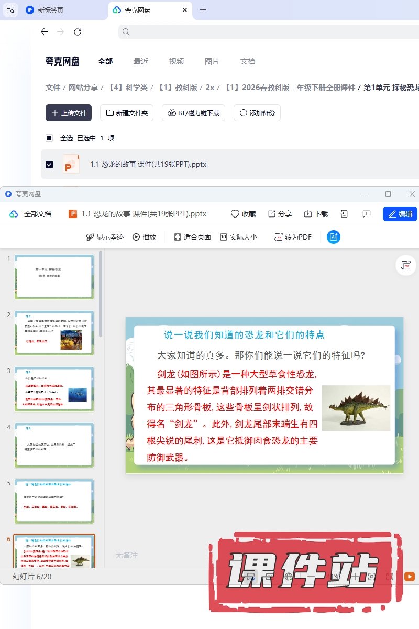The height and width of the screenshot is (629, 419).
Task: Click the floating PDF scan icon
Action: point(405,265)
